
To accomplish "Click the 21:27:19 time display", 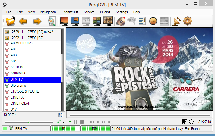I will 204,122.
